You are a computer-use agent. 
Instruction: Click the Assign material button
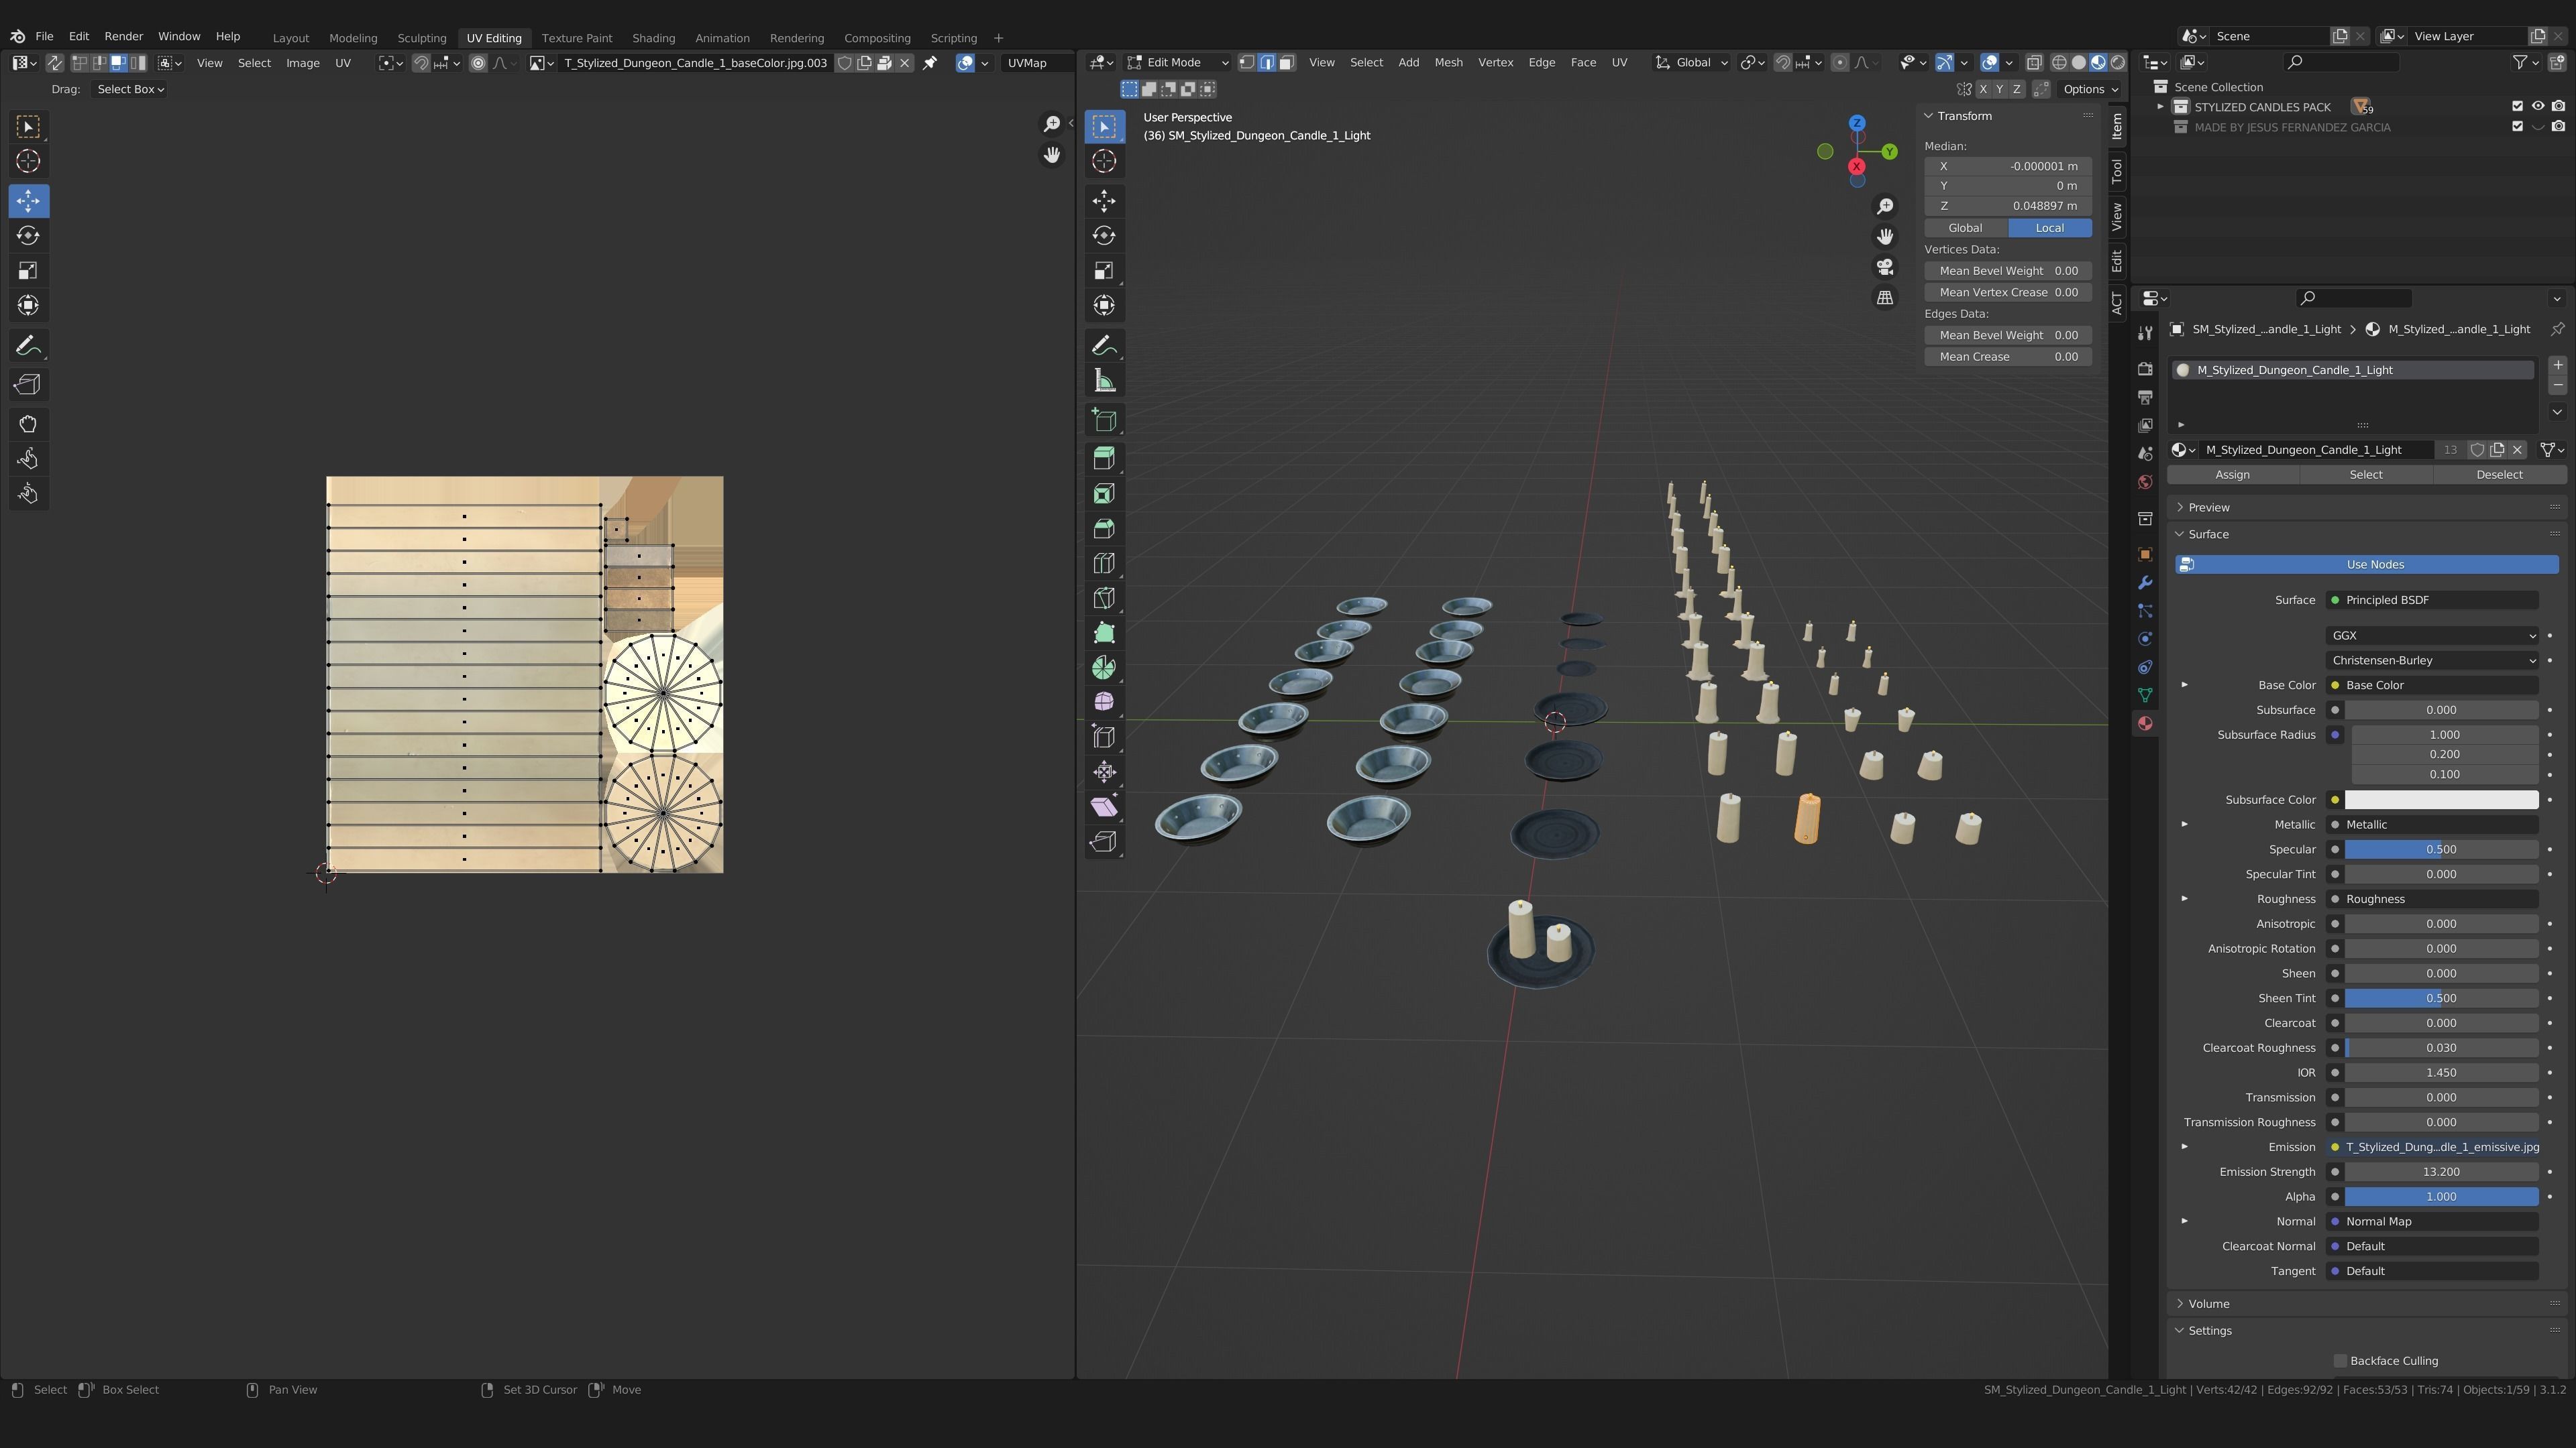pos(2232,475)
